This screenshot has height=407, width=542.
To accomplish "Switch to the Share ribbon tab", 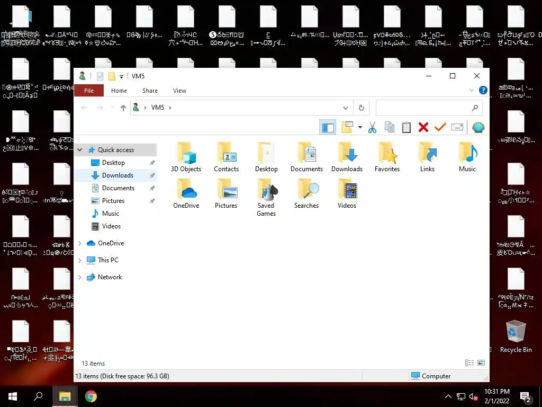I will pyautogui.click(x=150, y=91).
